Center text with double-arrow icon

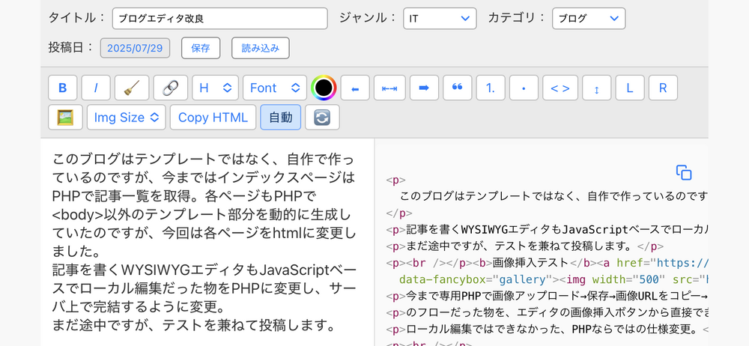pyautogui.click(x=389, y=88)
